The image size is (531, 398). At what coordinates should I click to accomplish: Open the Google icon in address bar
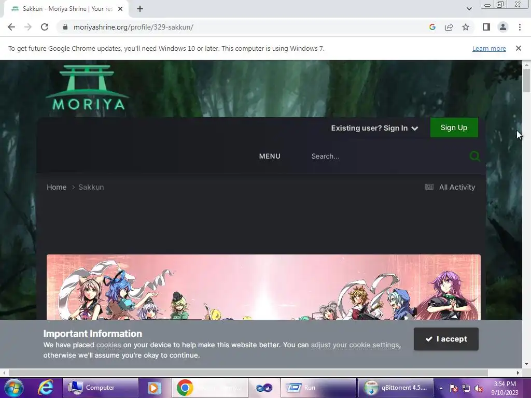[432, 27]
